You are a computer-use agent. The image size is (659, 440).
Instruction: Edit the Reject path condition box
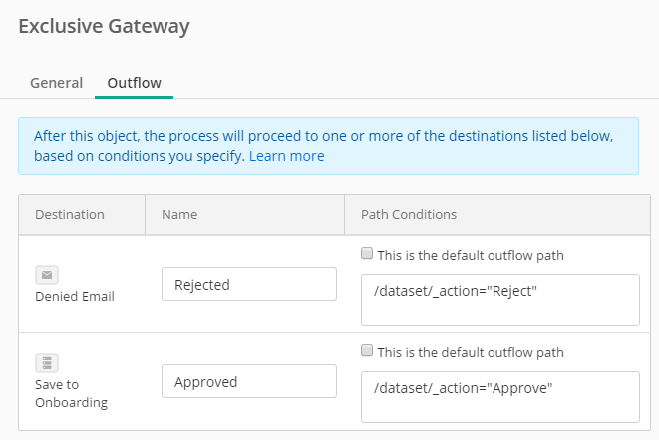(x=500, y=300)
